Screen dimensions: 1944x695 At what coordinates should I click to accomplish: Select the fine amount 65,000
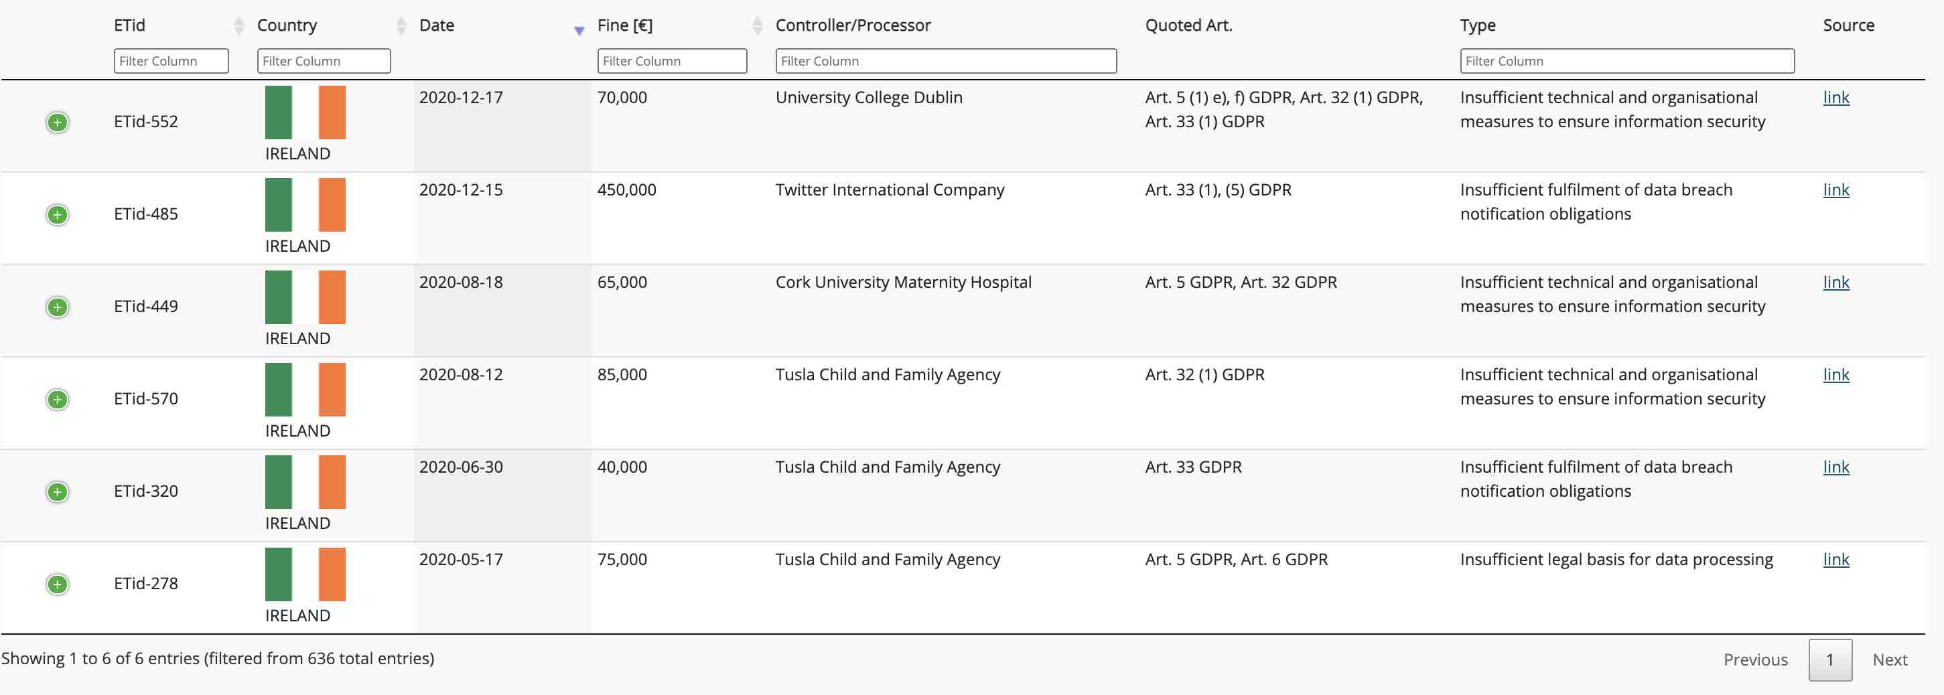(622, 283)
